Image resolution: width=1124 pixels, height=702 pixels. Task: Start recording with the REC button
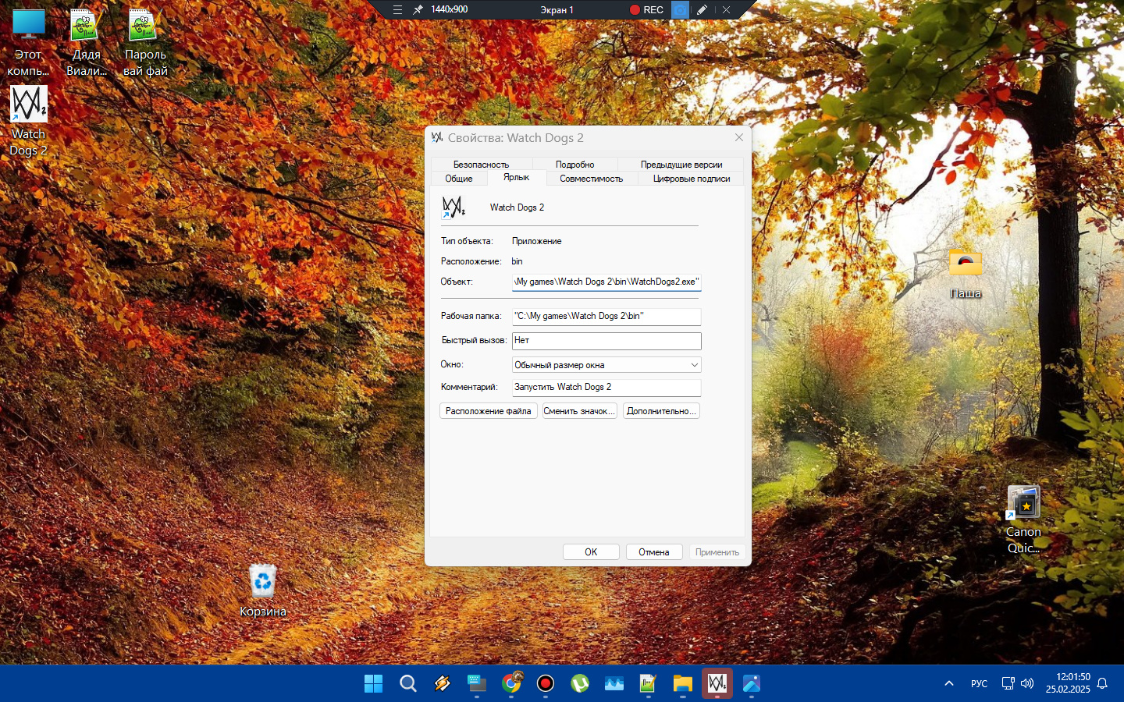[x=646, y=10]
